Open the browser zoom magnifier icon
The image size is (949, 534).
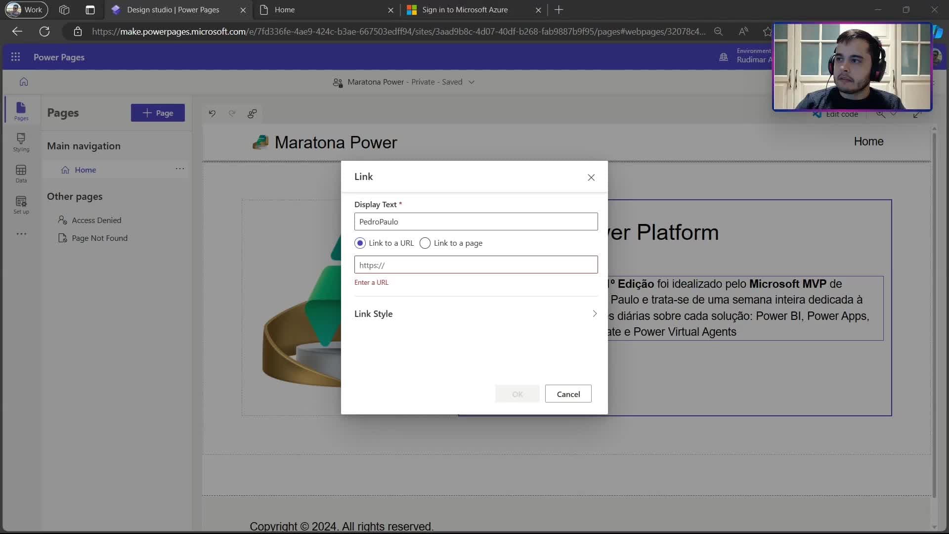[x=718, y=32]
